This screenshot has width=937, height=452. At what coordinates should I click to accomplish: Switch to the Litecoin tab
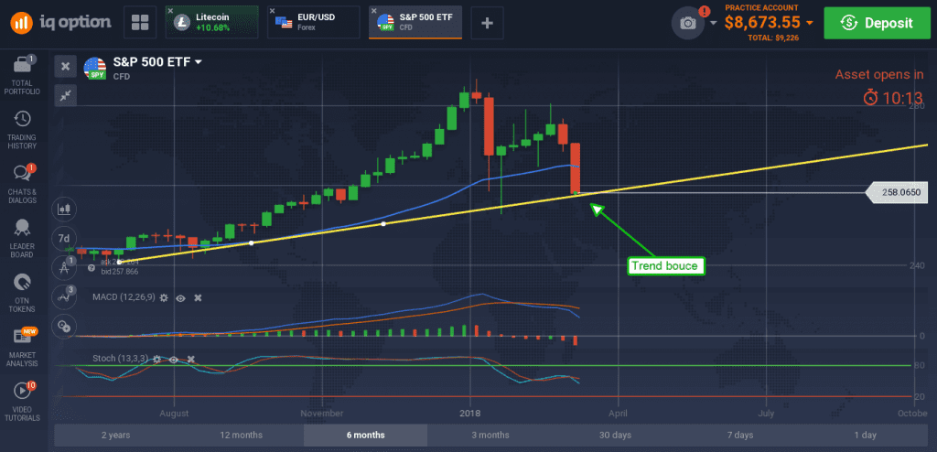click(x=212, y=23)
